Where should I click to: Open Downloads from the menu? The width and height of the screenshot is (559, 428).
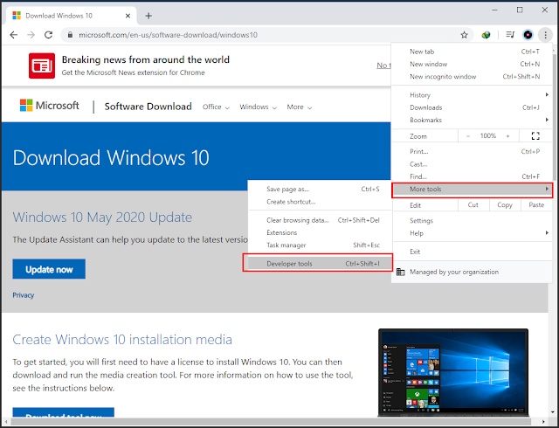(x=472, y=107)
